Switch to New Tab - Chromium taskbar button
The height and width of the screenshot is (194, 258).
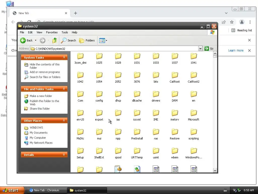46,190
